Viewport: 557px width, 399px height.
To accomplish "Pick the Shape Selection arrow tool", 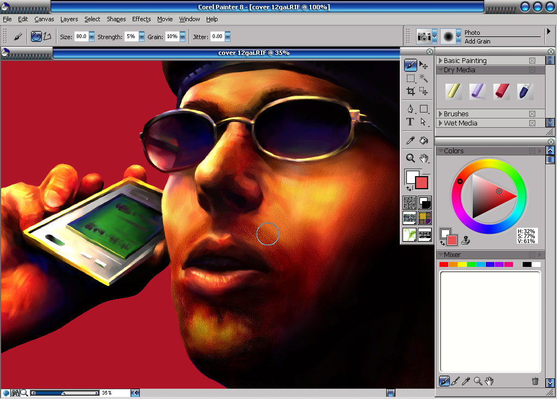I will pos(423,122).
